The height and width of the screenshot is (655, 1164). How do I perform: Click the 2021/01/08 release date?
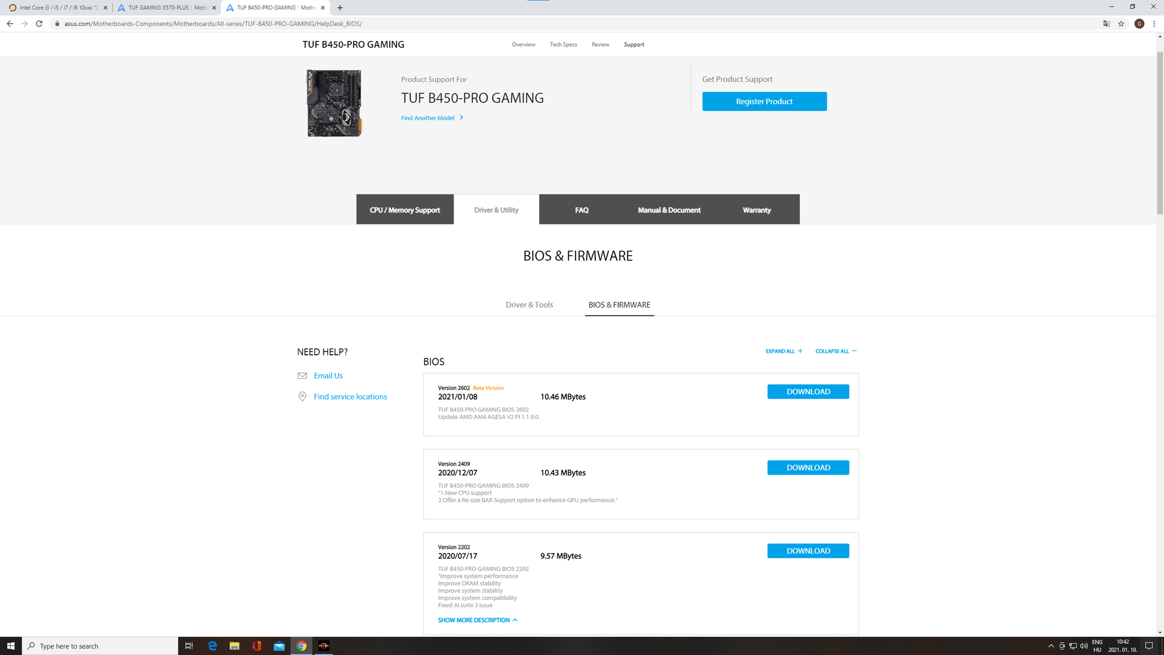tap(458, 397)
